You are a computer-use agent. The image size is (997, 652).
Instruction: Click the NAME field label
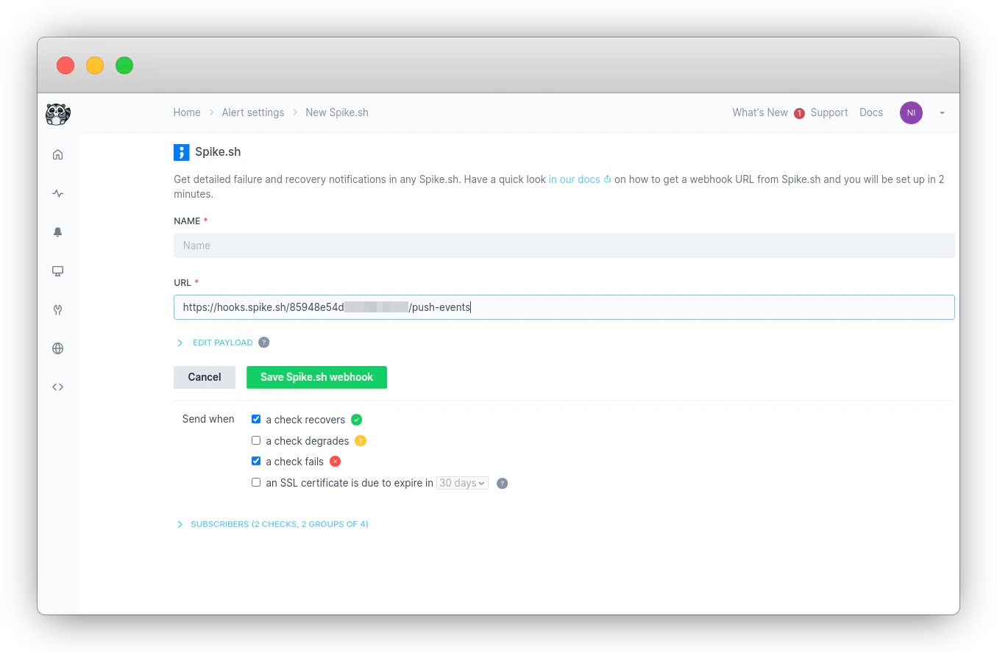coord(187,221)
